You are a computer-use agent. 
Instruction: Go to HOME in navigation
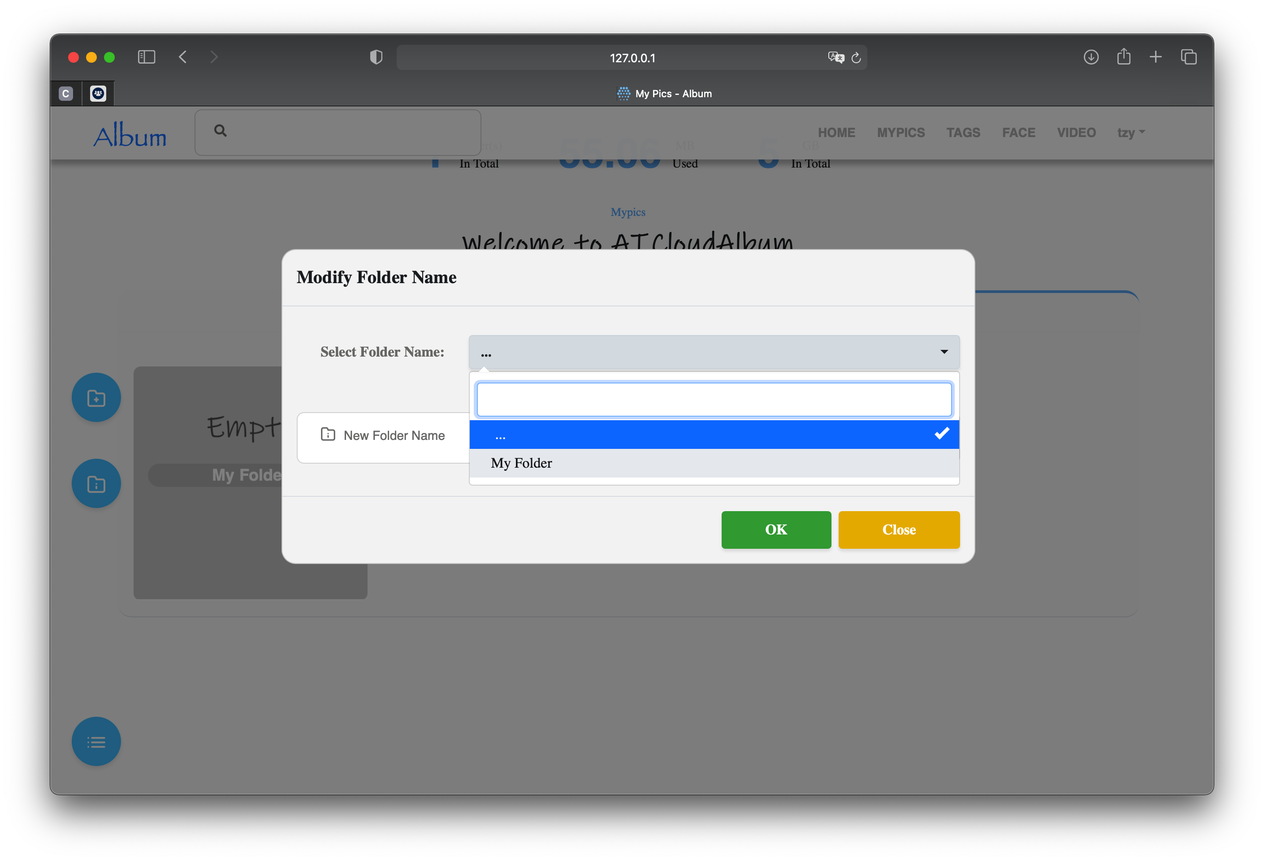(836, 133)
